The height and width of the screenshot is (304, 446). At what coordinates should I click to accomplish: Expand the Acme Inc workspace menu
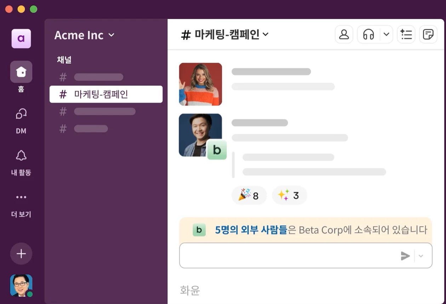tap(84, 35)
